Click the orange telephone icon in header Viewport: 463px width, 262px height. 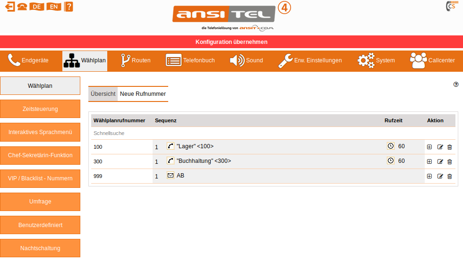22,7
